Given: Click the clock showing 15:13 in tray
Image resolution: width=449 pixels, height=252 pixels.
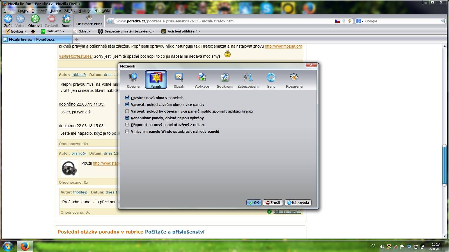Looking at the screenshot, I should (x=436, y=244).
